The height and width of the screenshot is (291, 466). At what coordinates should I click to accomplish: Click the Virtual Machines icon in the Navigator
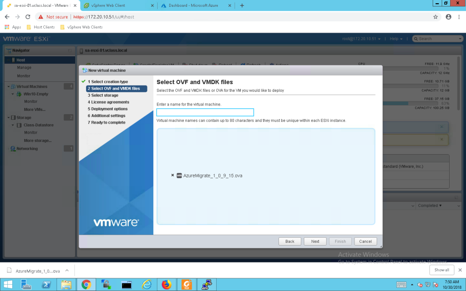pos(13,86)
